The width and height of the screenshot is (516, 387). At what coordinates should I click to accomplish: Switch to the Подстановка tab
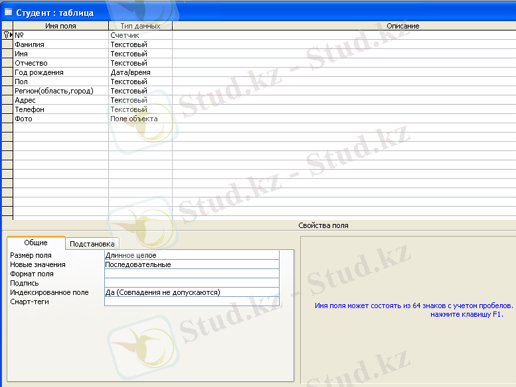tap(93, 244)
